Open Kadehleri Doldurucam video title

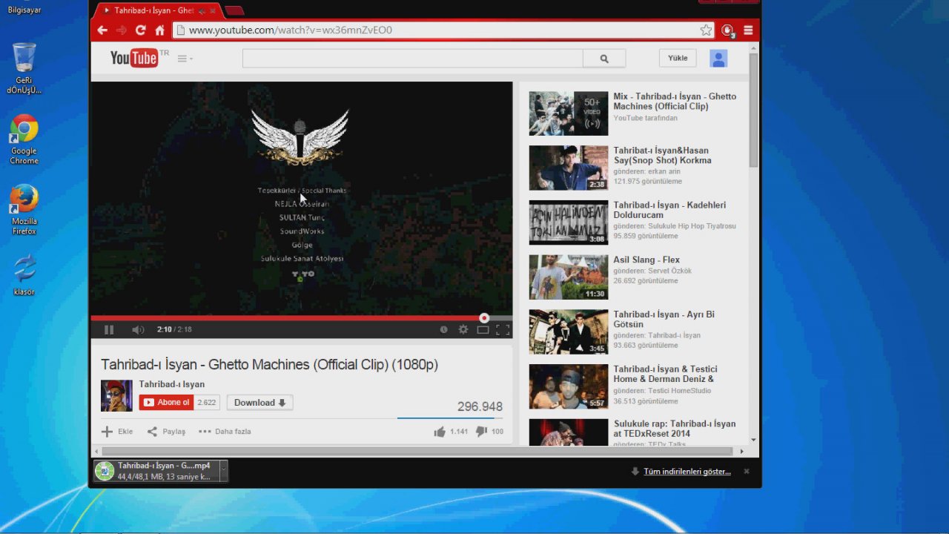669,210
